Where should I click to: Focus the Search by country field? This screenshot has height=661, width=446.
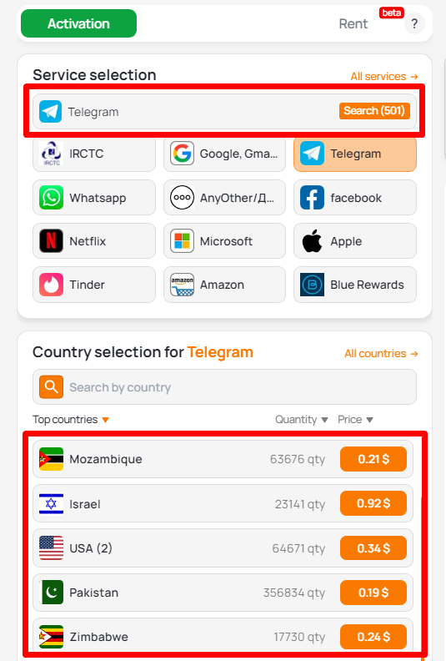[x=224, y=387]
